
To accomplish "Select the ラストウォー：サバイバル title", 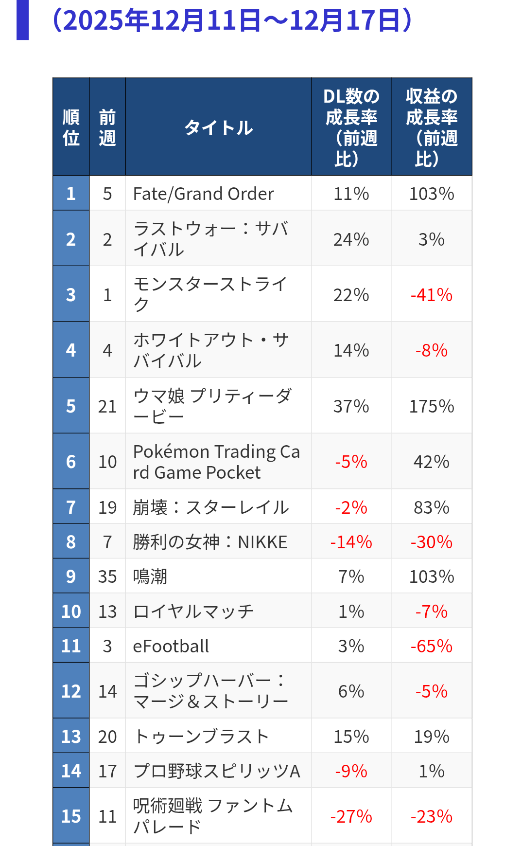I will point(211,239).
